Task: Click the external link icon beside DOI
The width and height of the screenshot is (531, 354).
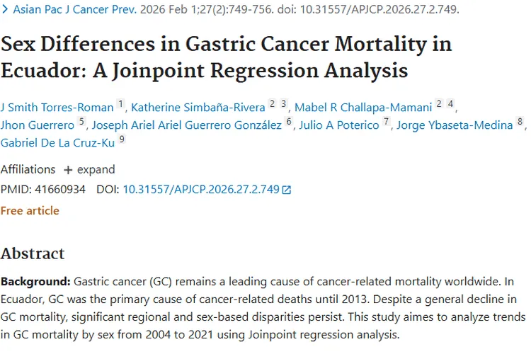Action: pyautogui.click(x=287, y=190)
